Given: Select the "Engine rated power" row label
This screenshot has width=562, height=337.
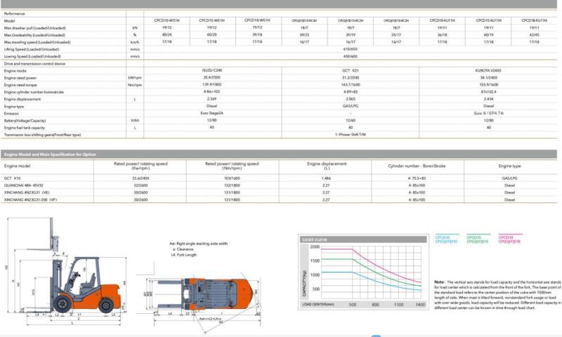Looking at the screenshot, I should [20, 78].
